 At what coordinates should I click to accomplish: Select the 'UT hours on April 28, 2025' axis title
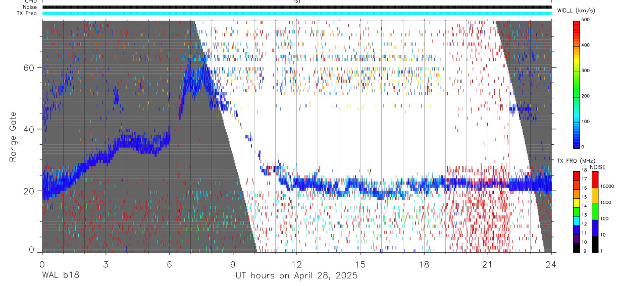pos(296,276)
